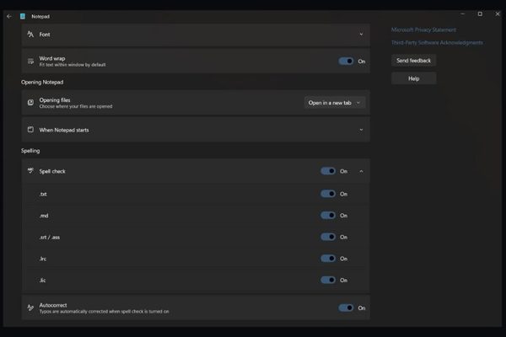This screenshot has width=506, height=337.
Task: Open Microsoft Privacy Statement link
Action: (x=423, y=29)
